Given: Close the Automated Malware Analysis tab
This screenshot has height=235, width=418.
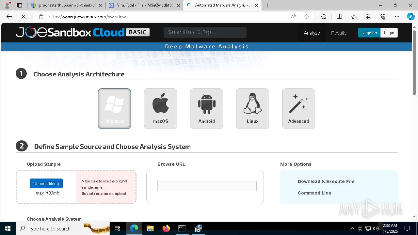Looking at the screenshot, I should click(256, 5).
